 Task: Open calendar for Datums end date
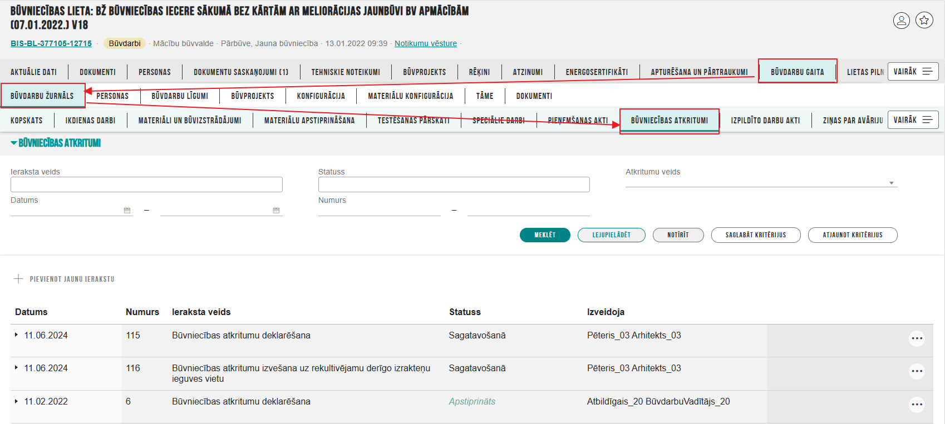tap(276, 210)
